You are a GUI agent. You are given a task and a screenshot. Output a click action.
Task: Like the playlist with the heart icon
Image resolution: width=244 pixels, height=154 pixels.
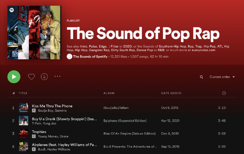click(x=31, y=77)
